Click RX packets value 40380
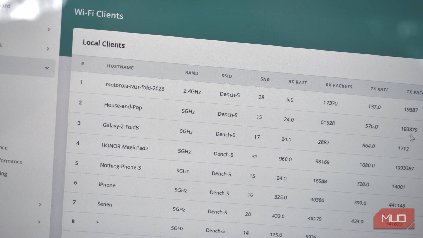Screen dimensions: 423x238 point(317,200)
